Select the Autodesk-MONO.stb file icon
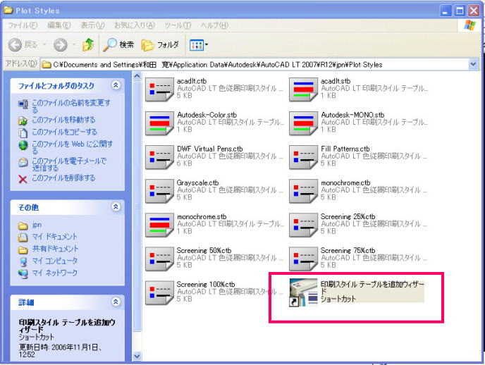Viewport: 485px width, 365px height. [x=303, y=123]
